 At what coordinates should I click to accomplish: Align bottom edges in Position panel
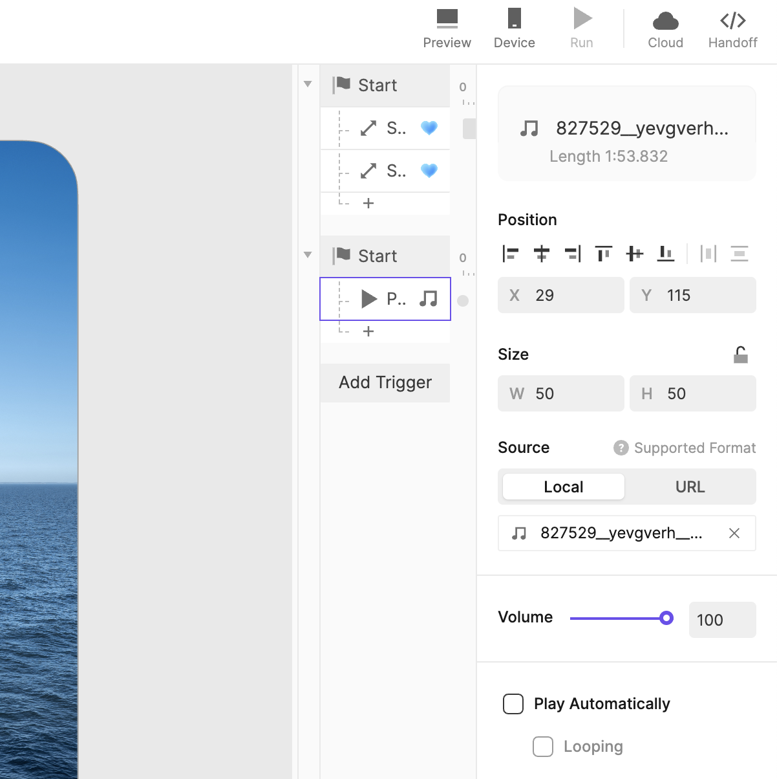666,254
